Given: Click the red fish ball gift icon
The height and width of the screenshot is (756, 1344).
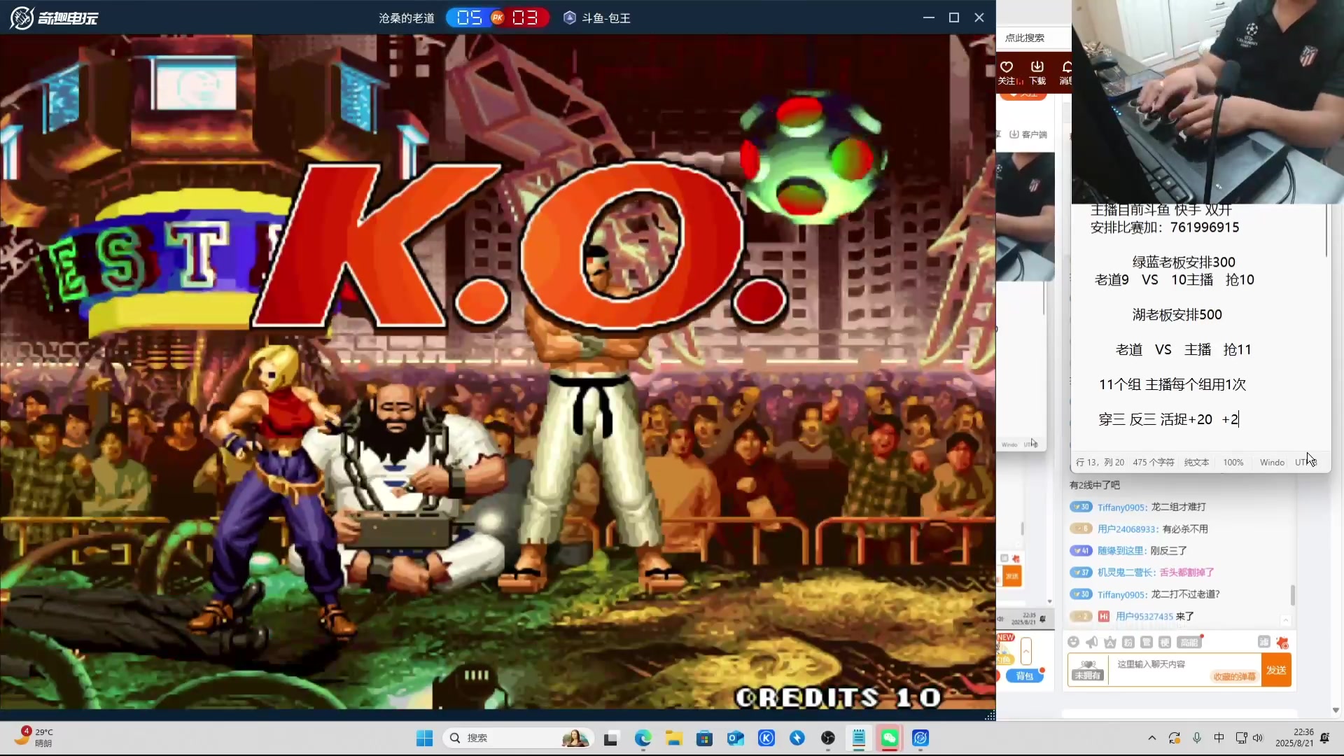Looking at the screenshot, I should pos(1282,642).
